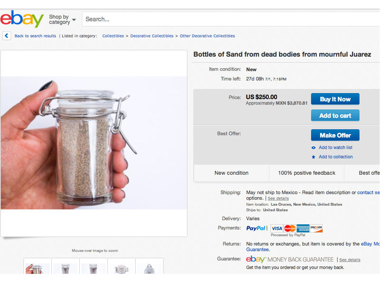Click the eBay logo
The height and width of the screenshot is (285, 380).
click(22, 19)
